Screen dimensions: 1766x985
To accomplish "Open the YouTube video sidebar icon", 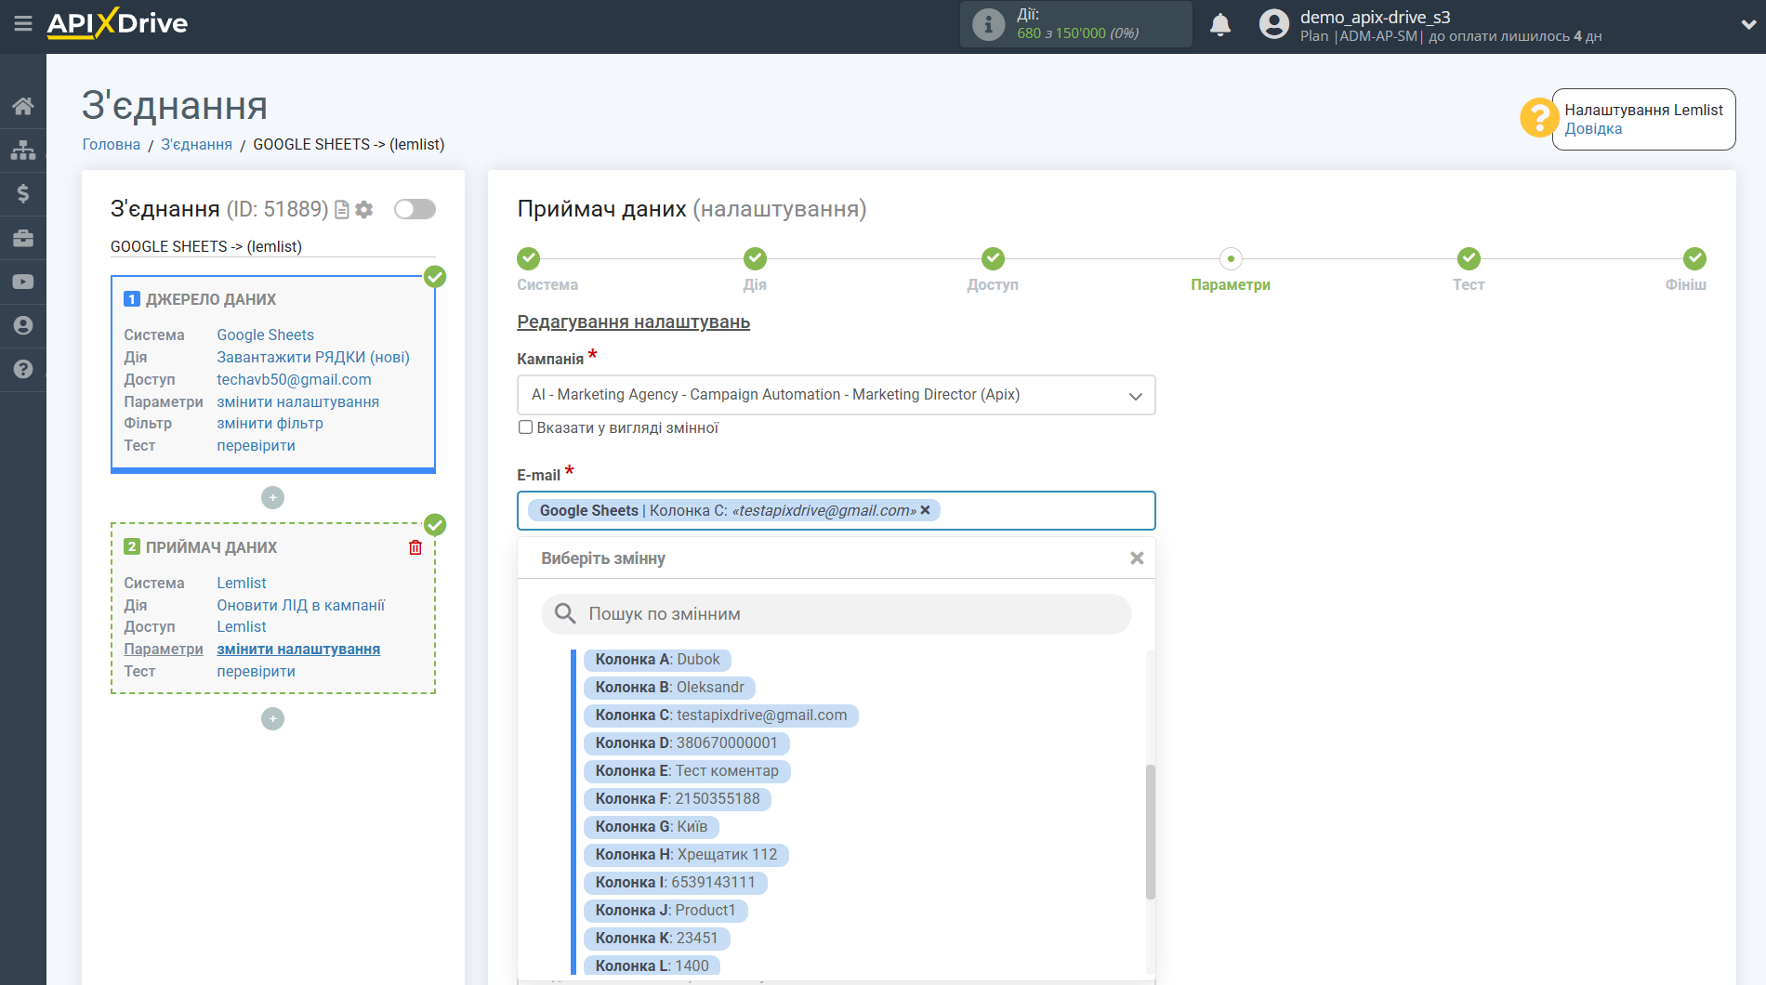I will (x=23, y=282).
